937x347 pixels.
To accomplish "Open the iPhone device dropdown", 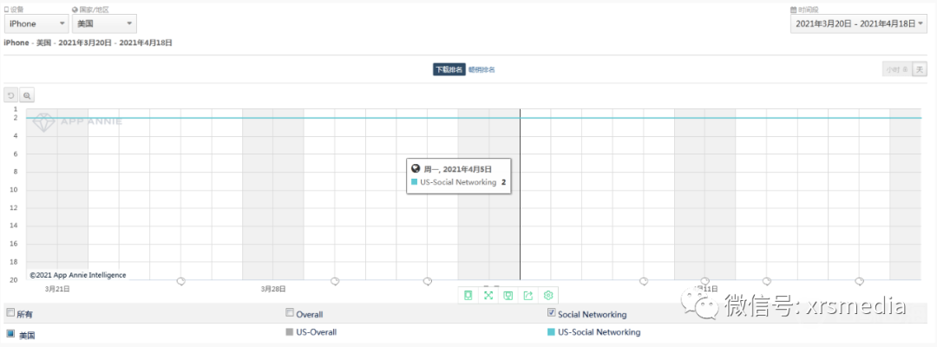I will pos(36,24).
